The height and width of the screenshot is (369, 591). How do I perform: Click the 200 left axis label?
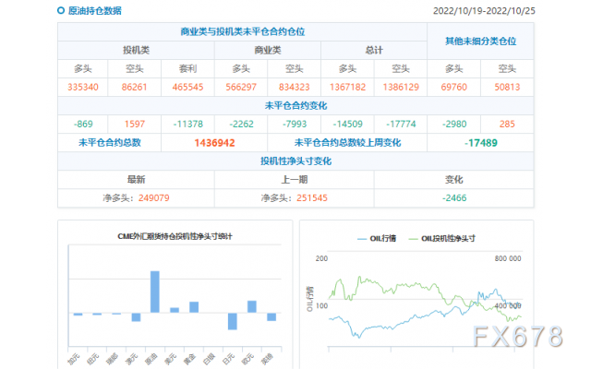(321, 258)
